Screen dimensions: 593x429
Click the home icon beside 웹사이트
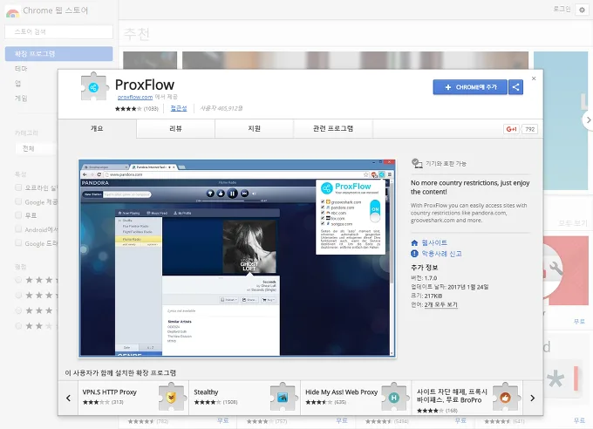point(414,242)
